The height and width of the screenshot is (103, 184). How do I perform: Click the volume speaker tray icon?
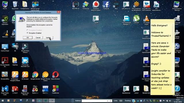click(170, 101)
